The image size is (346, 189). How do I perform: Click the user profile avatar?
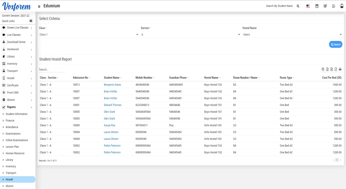pos(342,6)
